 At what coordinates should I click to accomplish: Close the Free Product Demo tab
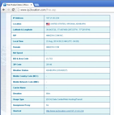click(x=31, y=5)
